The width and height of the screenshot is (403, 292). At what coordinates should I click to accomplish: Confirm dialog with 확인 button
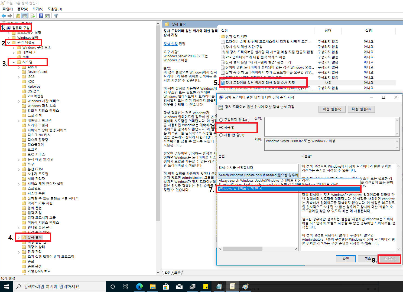pyautogui.click(x=346, y=258)
